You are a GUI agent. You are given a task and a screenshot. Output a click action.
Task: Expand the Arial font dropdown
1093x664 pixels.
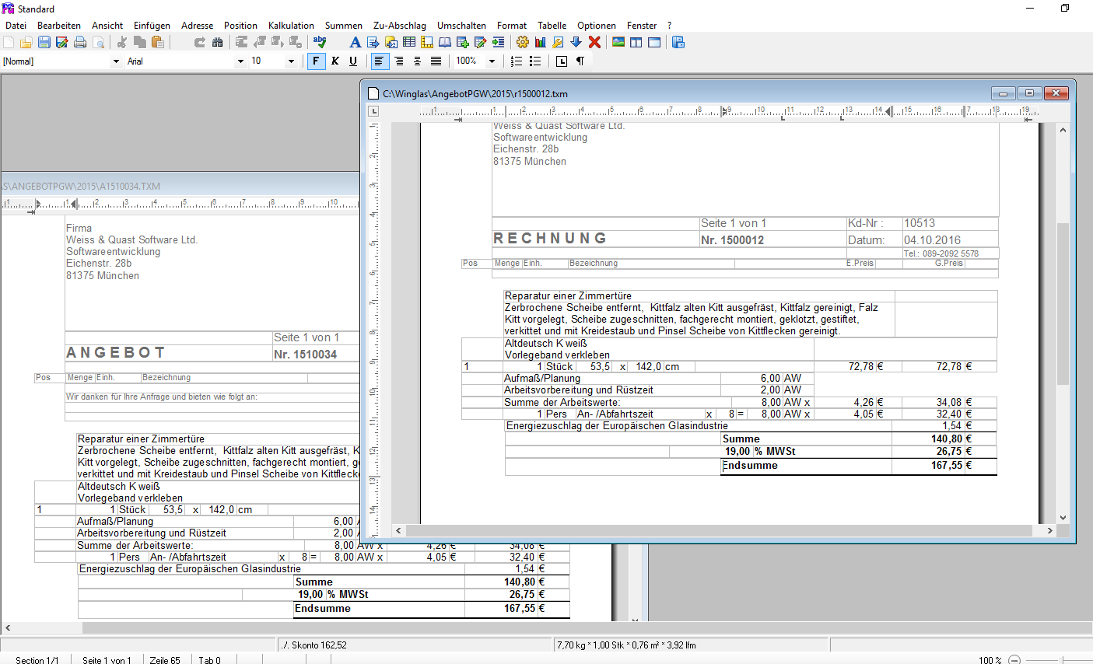pos(240,61)
